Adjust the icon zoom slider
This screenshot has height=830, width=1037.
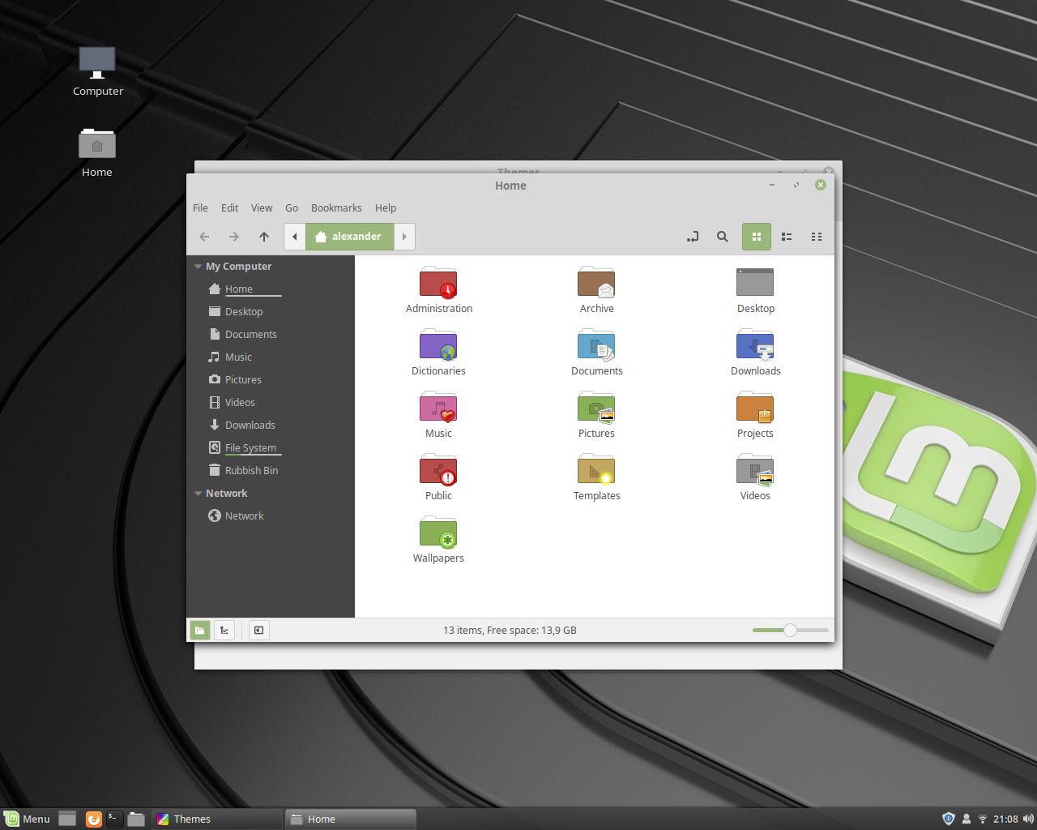coord(790,630)
